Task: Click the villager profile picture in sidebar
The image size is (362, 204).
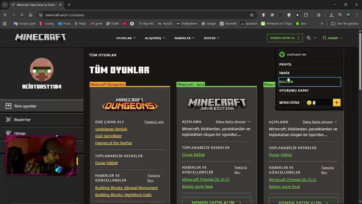Action: click(42, 70)
